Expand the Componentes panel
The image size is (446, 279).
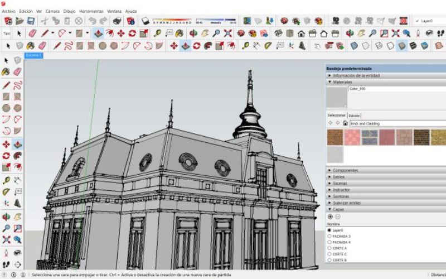(x=386, y=170)
